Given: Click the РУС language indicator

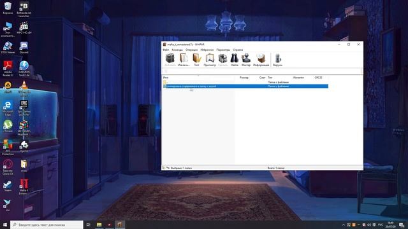Looking at the screenshot, I should point(381,225).
